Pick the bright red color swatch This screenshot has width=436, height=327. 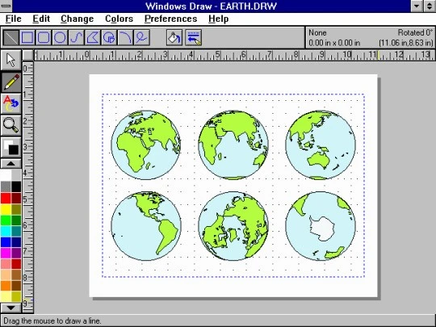click(x=6, y=199)
